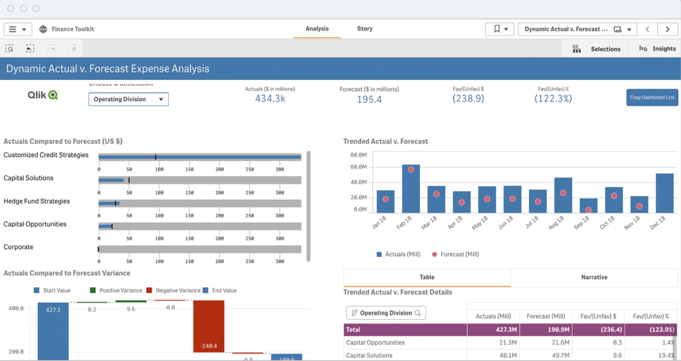Step back to previous selection state
The height and width of the screenshot is (361, 681).
pos(30,48)
